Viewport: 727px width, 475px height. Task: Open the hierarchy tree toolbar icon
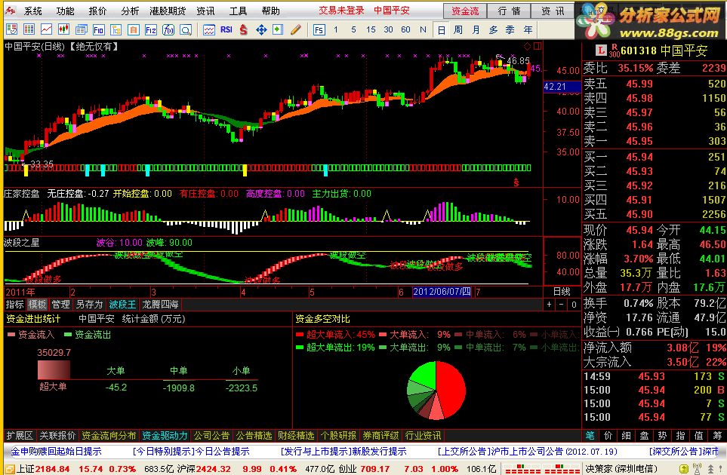click(x=116, y=29)
